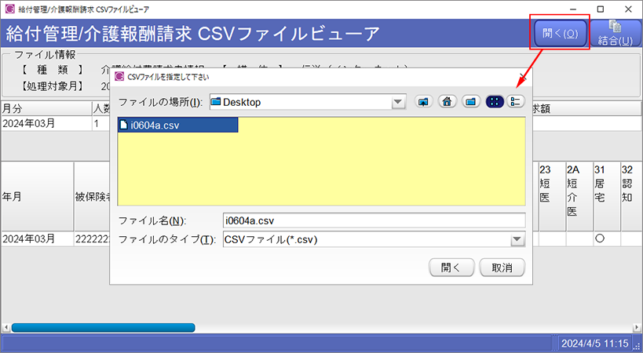Click the 32 認知 column header
The image size is (643, 353).
pos(631,197)
